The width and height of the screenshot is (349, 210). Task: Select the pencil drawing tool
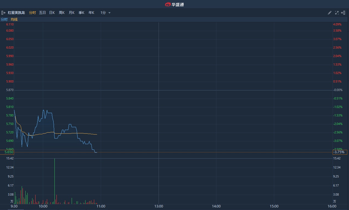click(x=330, y=13)
